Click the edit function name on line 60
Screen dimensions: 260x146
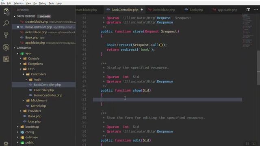point(137,140)
